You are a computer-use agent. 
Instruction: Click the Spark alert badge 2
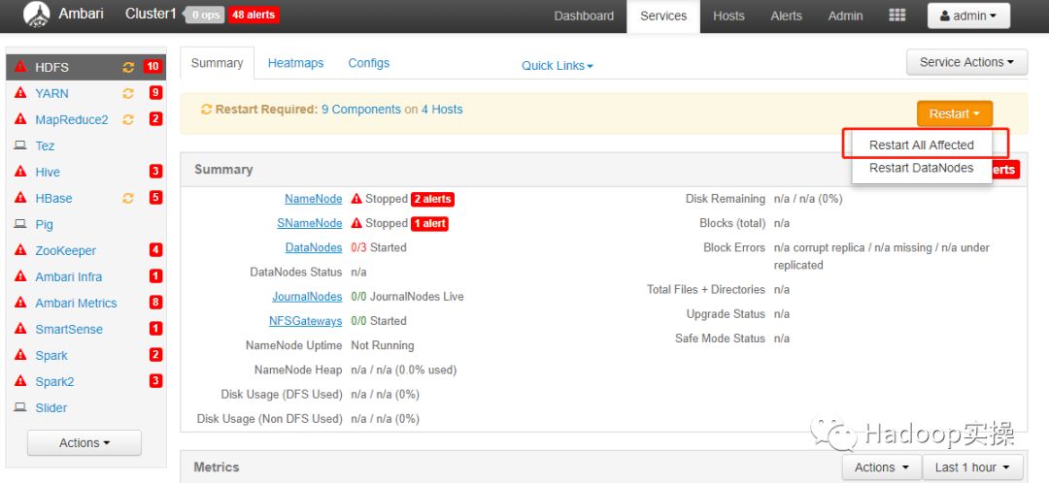155,355
